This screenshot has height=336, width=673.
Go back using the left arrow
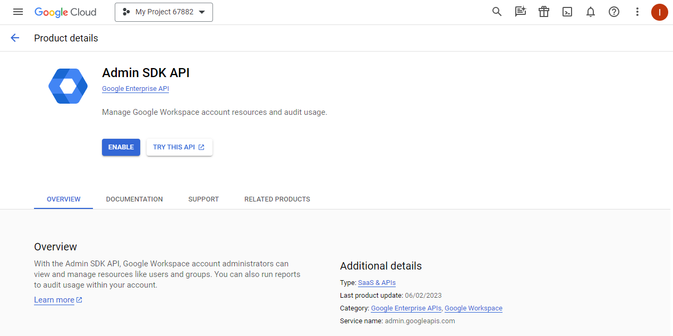click(x=15, y=38)
